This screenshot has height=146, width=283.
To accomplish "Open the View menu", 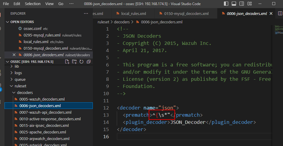I will point(49,4).
